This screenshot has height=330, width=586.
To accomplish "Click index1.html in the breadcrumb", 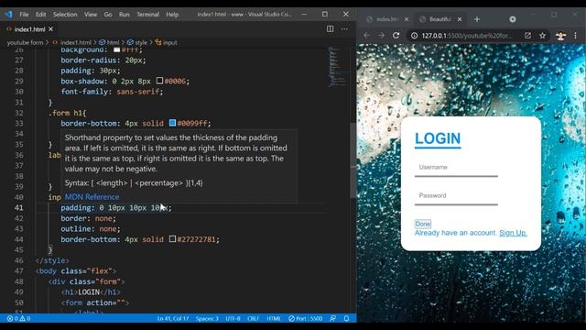I will tap(75, 43).
